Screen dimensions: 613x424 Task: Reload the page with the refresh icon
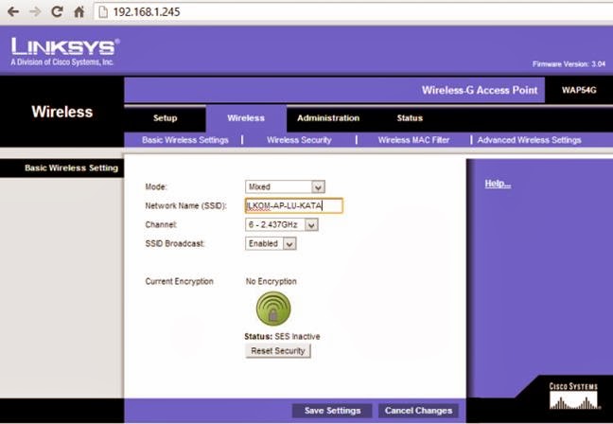click(57, 11)
